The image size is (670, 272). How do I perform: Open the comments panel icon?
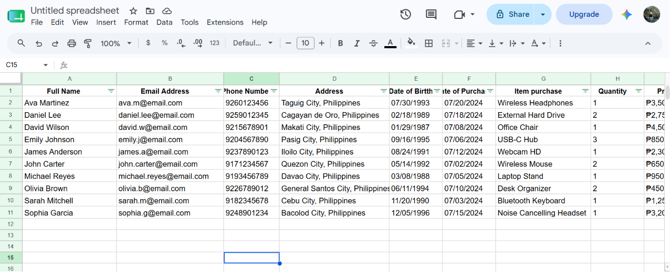point(431,15)
